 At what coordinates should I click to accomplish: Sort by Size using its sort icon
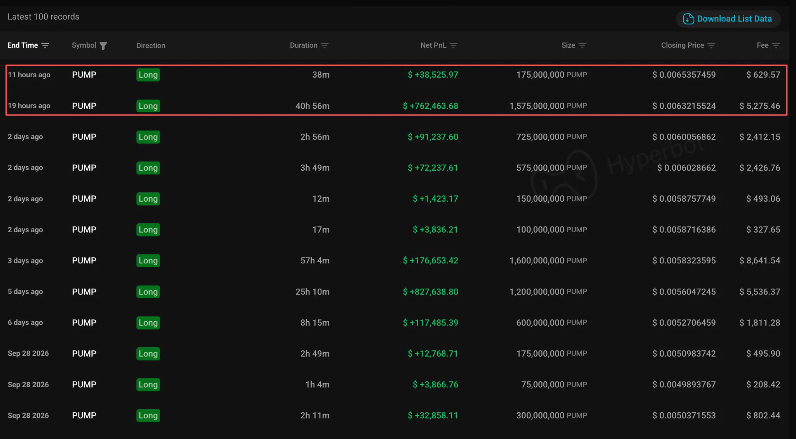582,46
